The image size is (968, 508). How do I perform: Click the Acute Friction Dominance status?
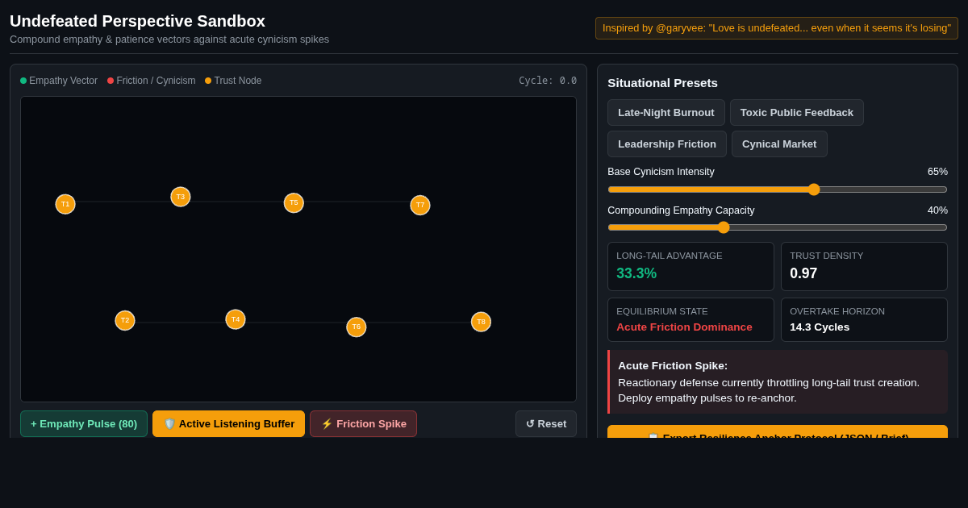point(684,327)
